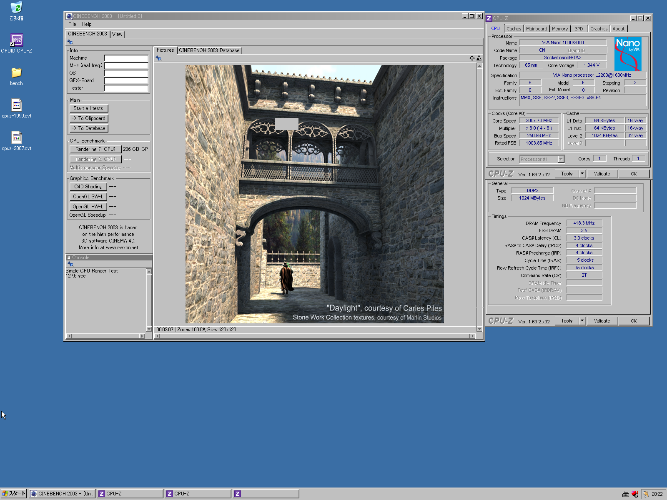This screenshot has height=500, width=667.
Task: Click the To Database button
Action: coord(89,128)
